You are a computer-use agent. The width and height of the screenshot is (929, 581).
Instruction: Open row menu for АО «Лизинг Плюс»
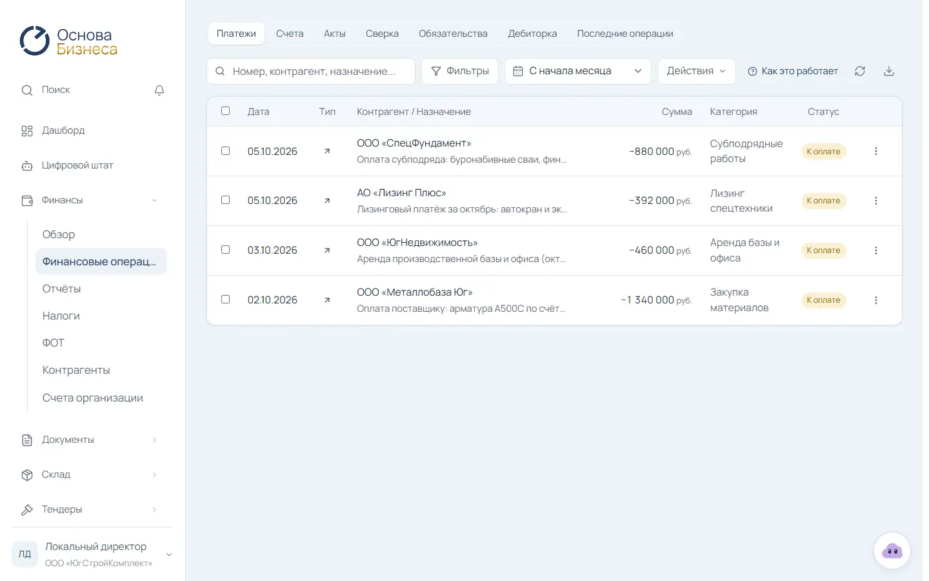click(x=876, y=201)
